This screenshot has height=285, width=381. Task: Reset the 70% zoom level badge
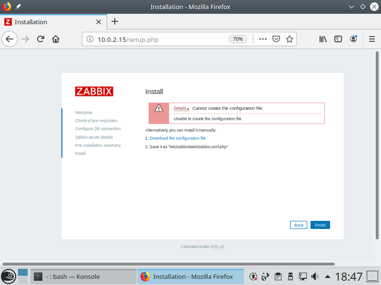tap(238, 39)
